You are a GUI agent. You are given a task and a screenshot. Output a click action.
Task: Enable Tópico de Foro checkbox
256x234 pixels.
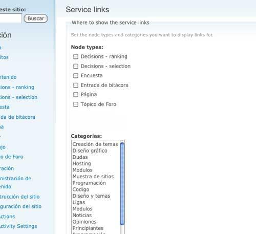pyautogui.click(x=75, y=104)
